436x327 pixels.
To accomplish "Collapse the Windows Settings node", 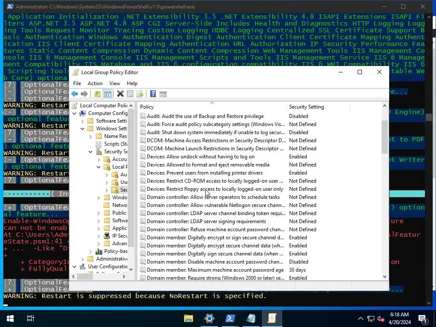I will click(x=82, y=129).
